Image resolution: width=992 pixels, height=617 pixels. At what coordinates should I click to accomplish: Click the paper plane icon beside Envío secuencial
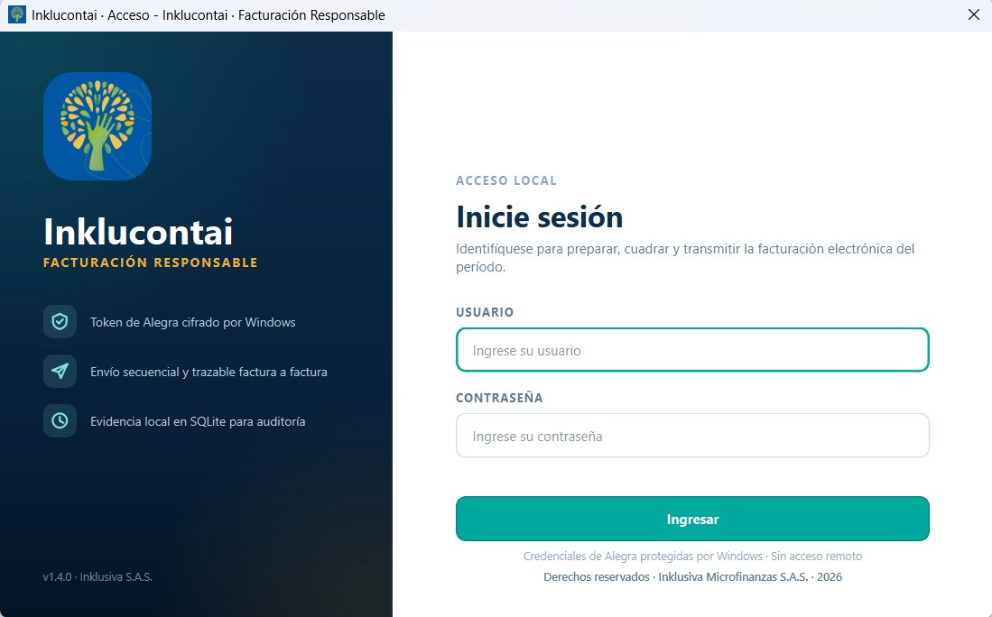(60, 371)
